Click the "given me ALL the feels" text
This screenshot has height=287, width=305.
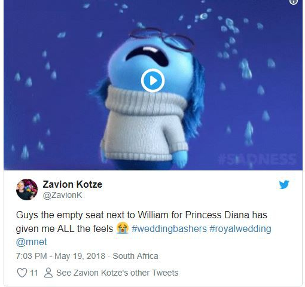point(65,229)
